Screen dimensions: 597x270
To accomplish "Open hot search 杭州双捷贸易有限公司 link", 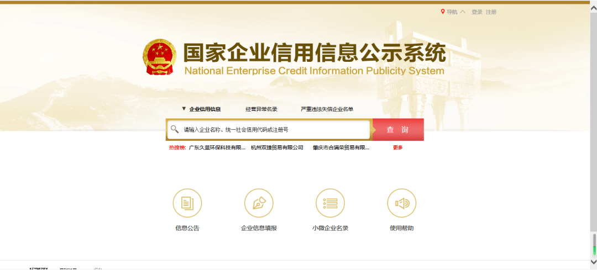I will click(x=277, y=147).
